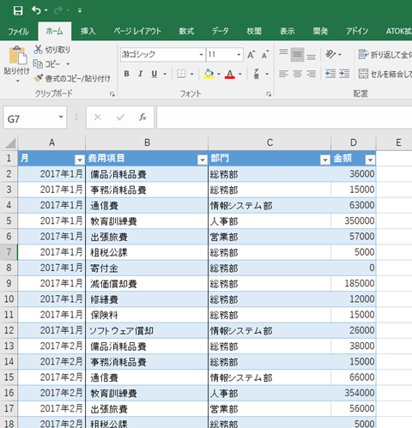Open the コピー dropdown arrow

click(68, 63)
